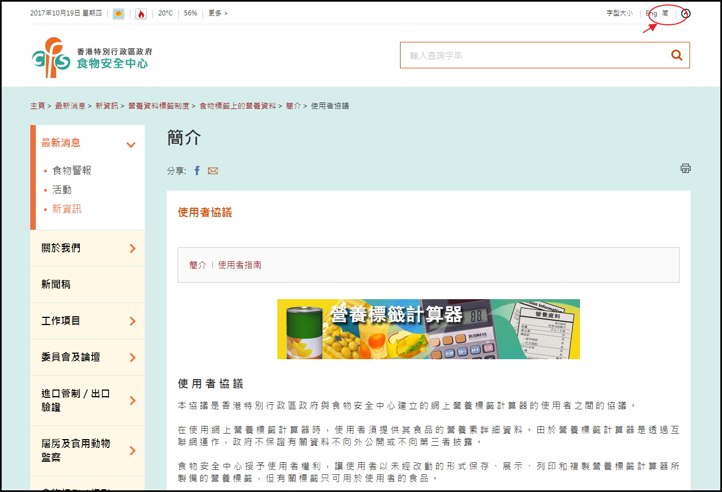The width and height of the screenshot is (722, 492).
Task: Click the circular icon right of 简
Action: coord(685,13)
